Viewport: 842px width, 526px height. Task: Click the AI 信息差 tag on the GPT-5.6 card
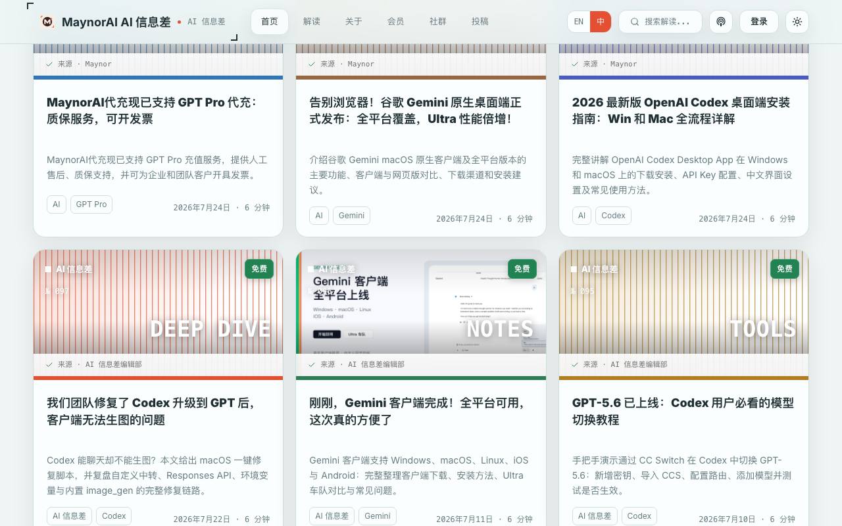[x=595, y=516]
